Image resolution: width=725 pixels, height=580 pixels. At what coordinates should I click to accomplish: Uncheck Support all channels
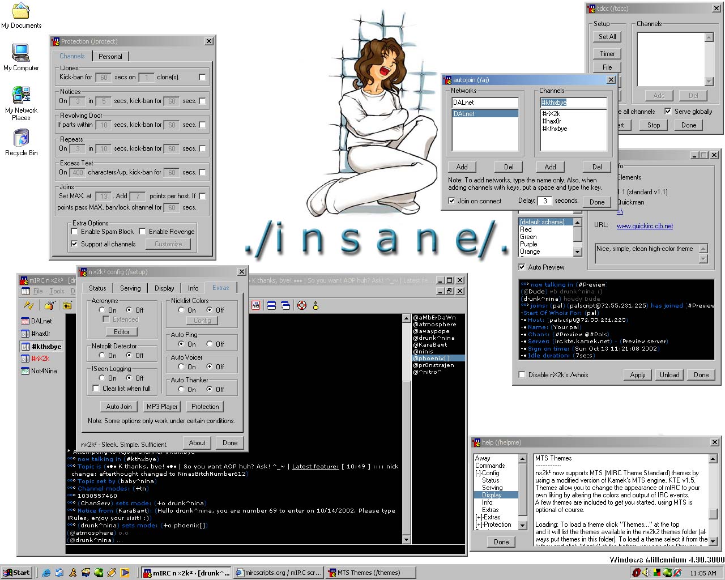[74, 244]
